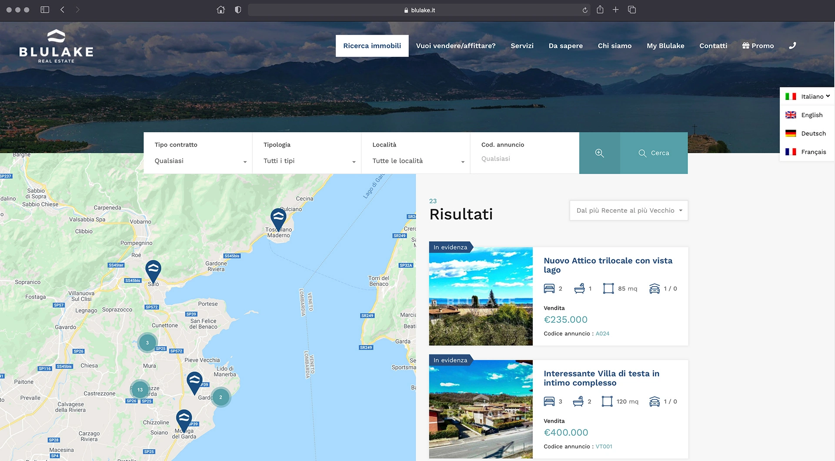835x461 pixels.
Task: Open Da sapere menu item
Action: click(565, 46)
